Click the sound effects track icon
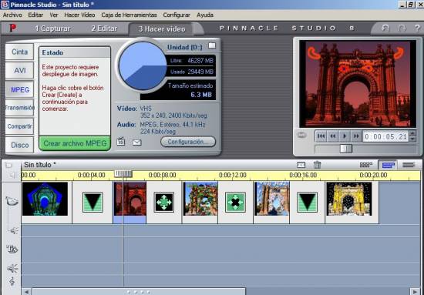Screen dimensions: 424x295 [x=12, y=268]
